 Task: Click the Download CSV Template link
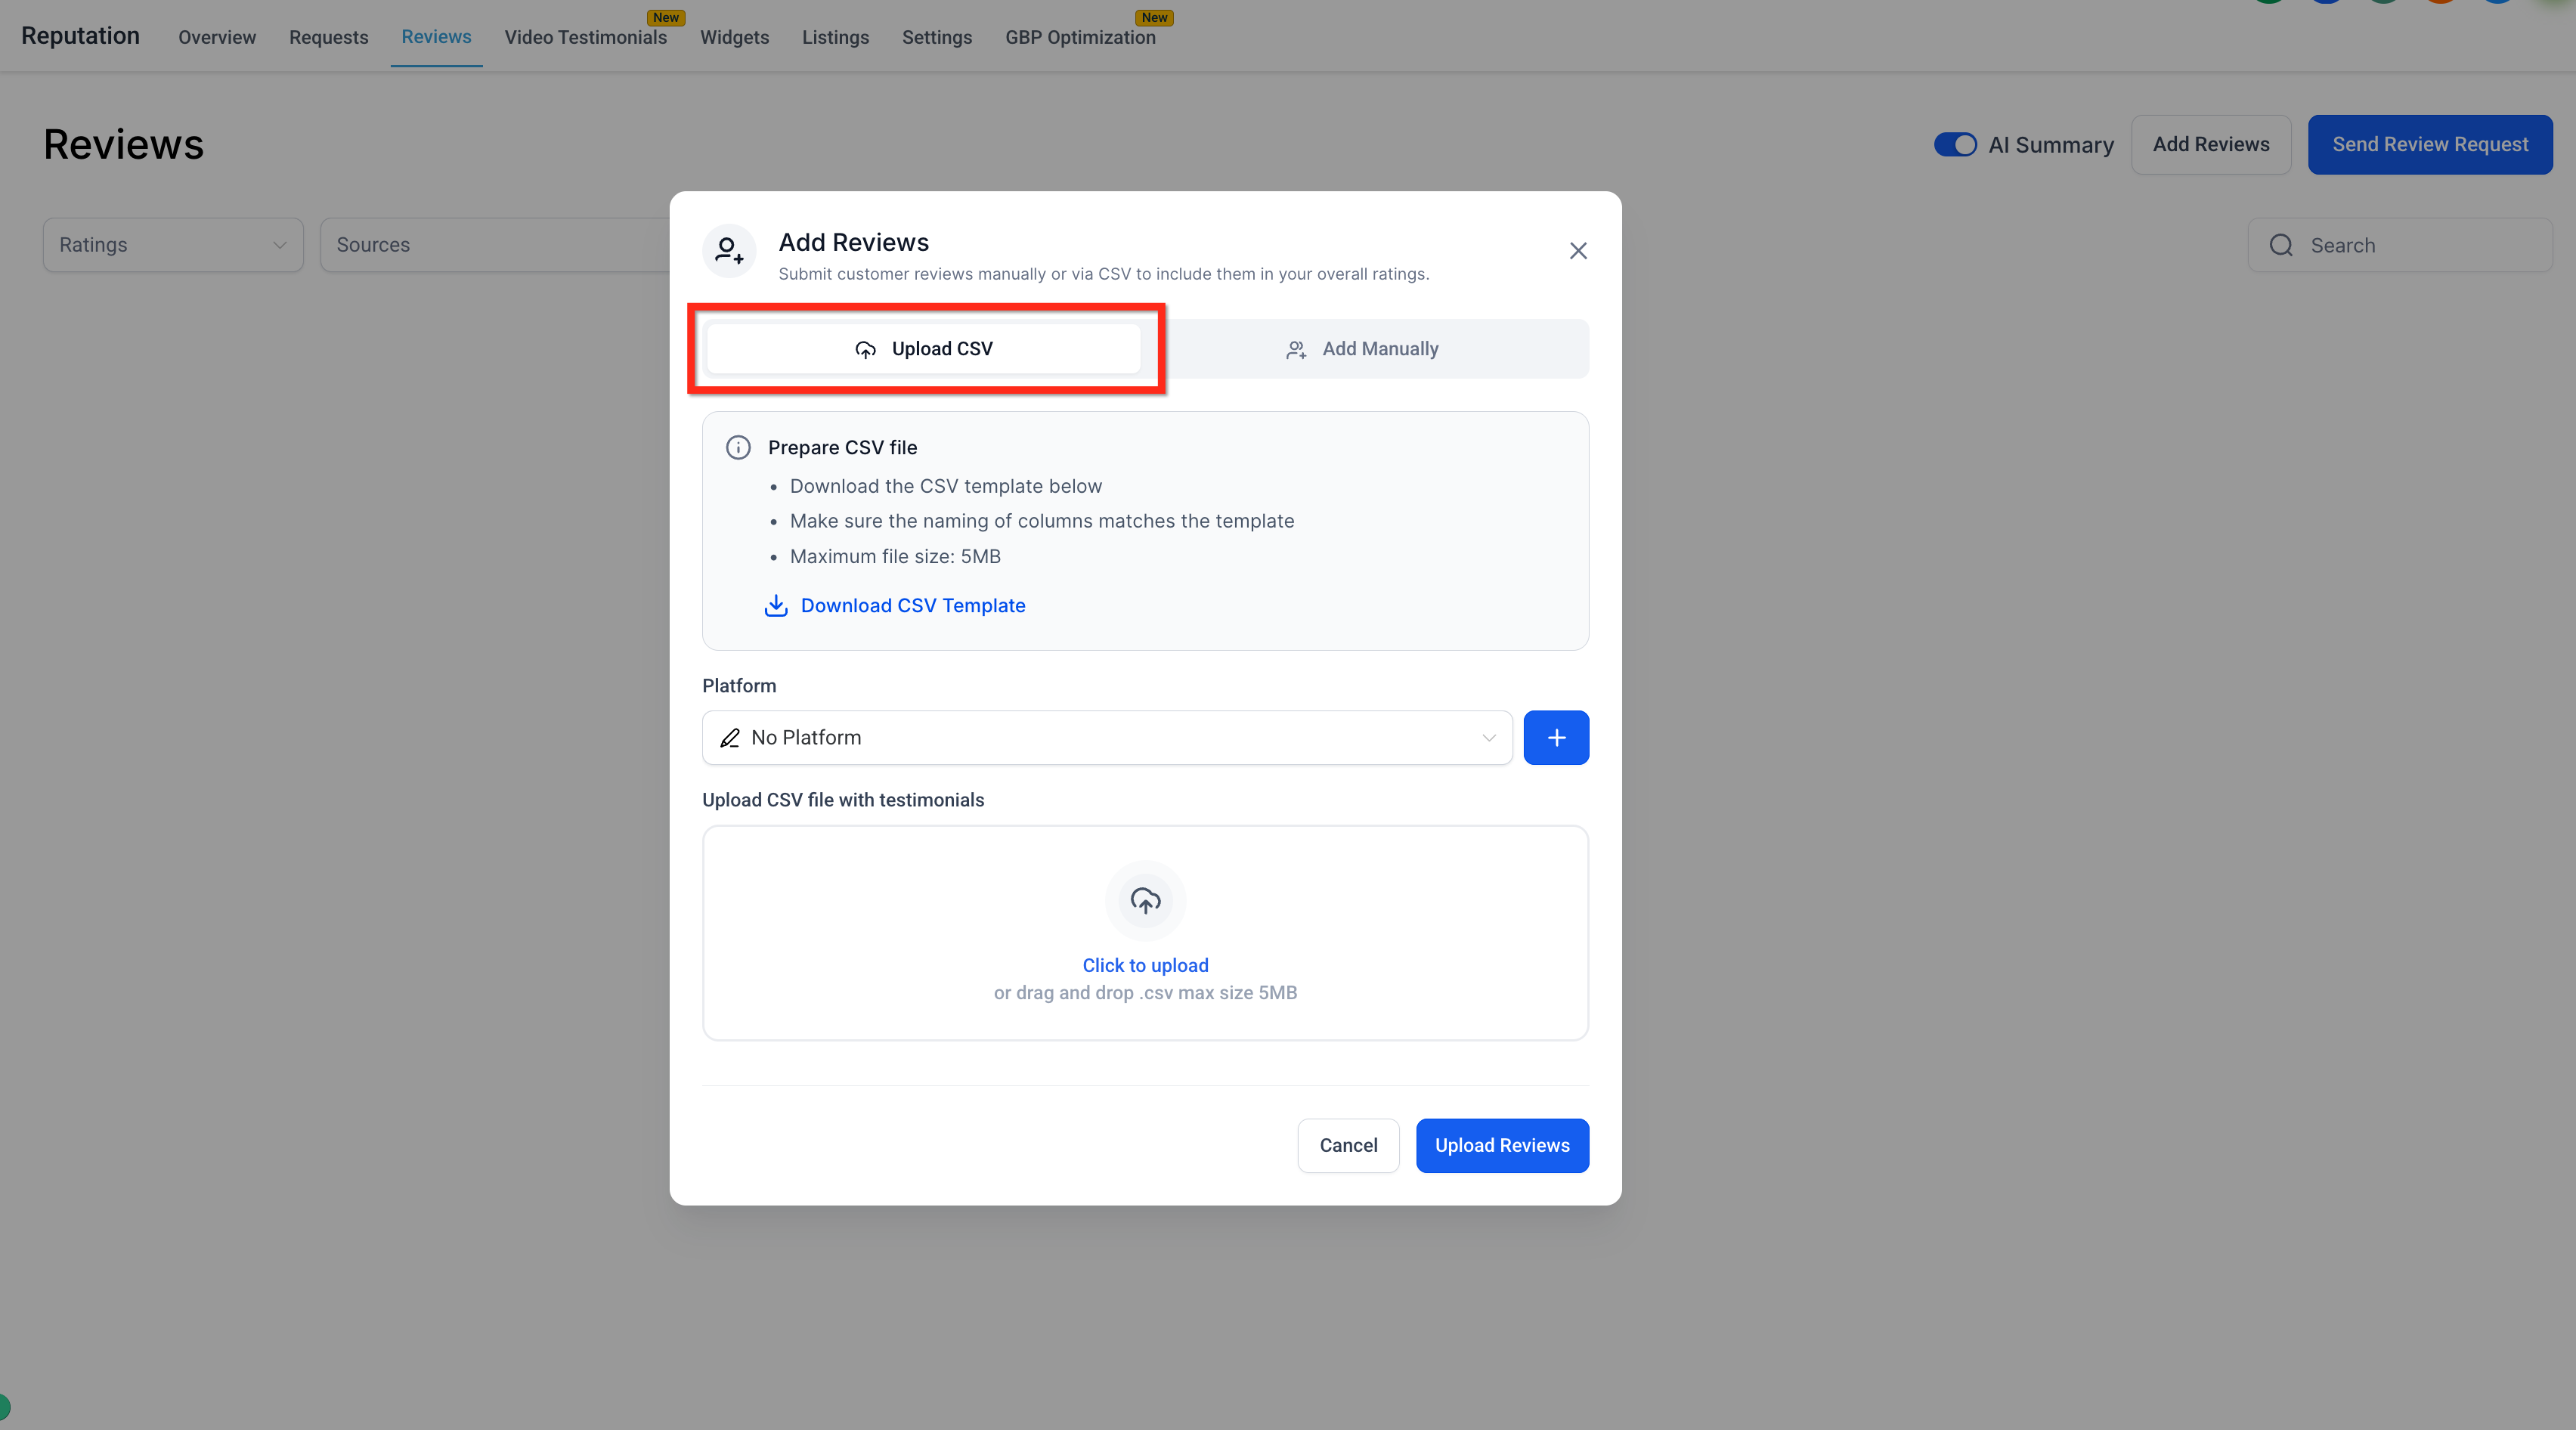(x=912, y=605)
